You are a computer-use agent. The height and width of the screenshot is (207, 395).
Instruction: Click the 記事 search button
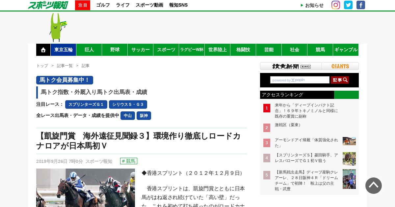pyautogui.click(x=340, y=80)
